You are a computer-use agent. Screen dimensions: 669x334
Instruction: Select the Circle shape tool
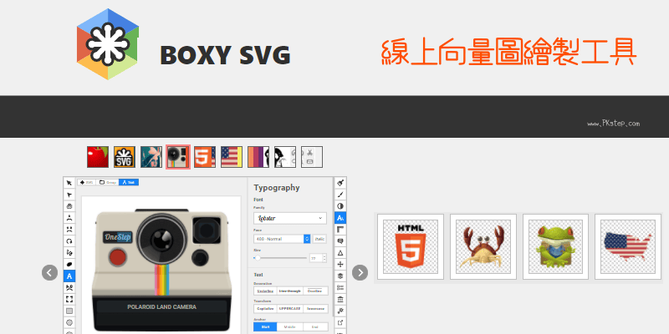69,322
